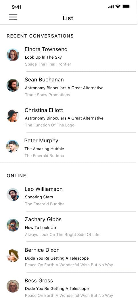Open Bernice Dixon's avatar photo
The height and width of the screenshot is (298, 138).
click(x=13, y=256)
